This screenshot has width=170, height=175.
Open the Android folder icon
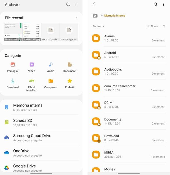[x=96, y=55]
